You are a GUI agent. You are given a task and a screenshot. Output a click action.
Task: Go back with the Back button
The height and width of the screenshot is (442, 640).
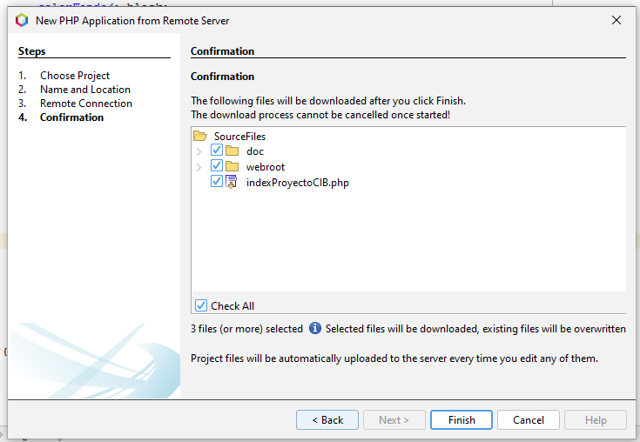[x=327, y=419]
